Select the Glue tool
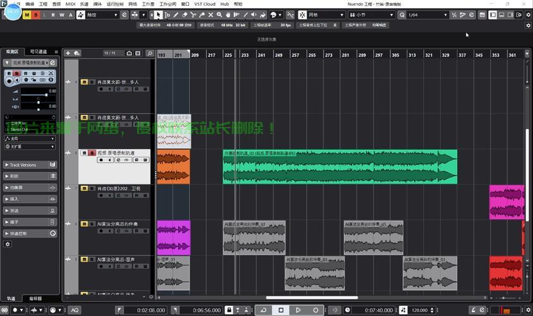This screenshot has height=316, width=533. click(202, 15)
